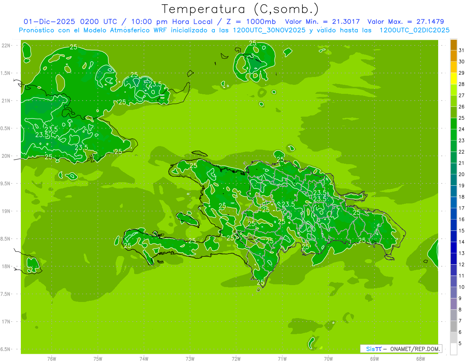
Task: Click the '18' label on the color scale
Action: click(461, 197)
